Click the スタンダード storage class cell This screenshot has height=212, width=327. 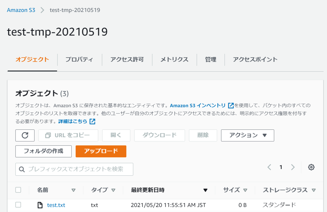click(279, 205)
